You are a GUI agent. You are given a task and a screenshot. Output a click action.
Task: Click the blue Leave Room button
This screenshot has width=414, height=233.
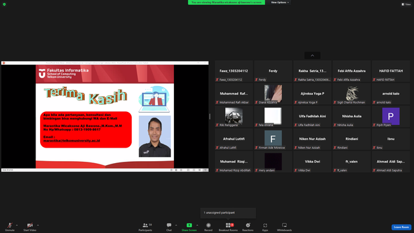(x=401, y=227)
